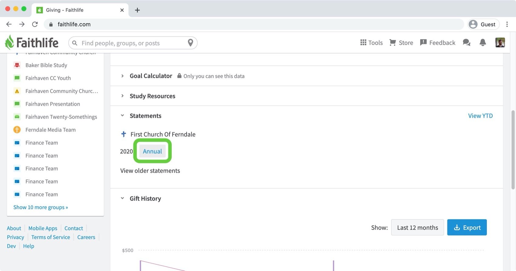Open the Feedback link

tap(437, 43)
